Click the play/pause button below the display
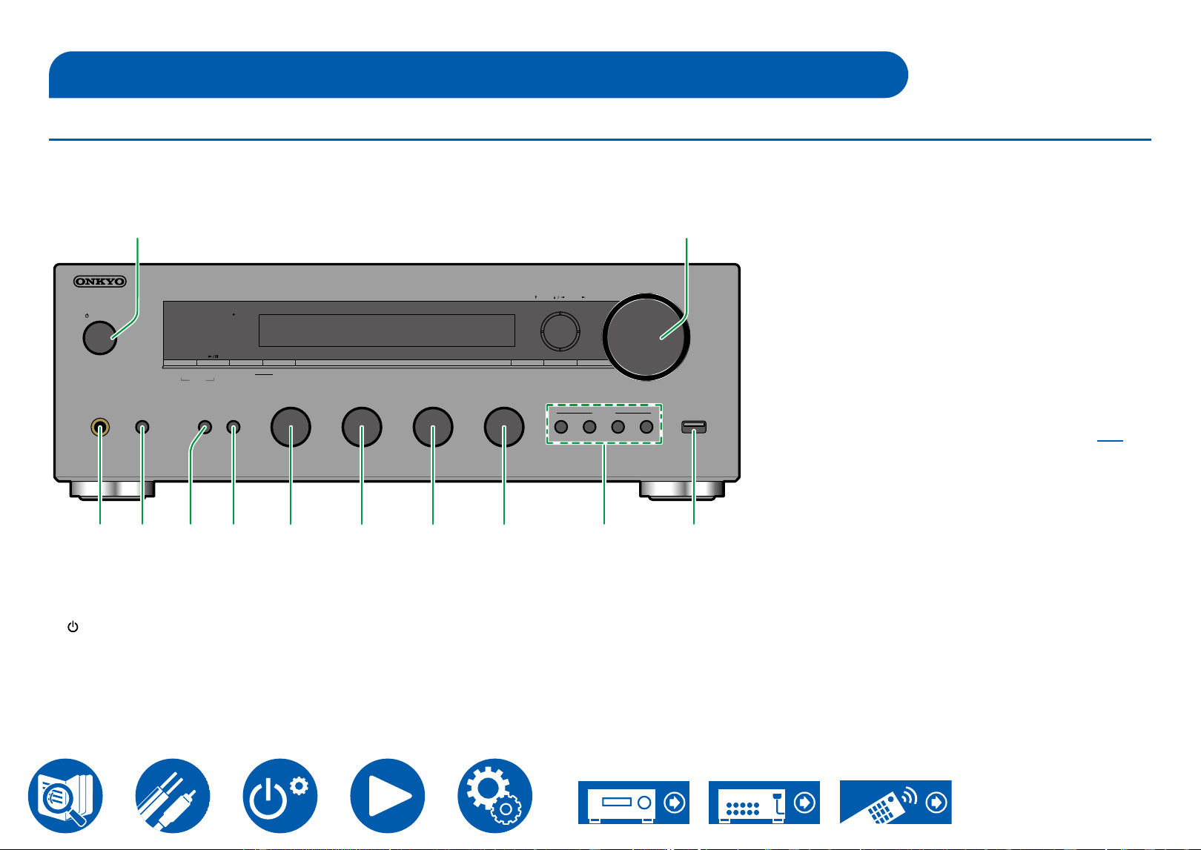Screen dimensions: 1201x850 point(213,362)
